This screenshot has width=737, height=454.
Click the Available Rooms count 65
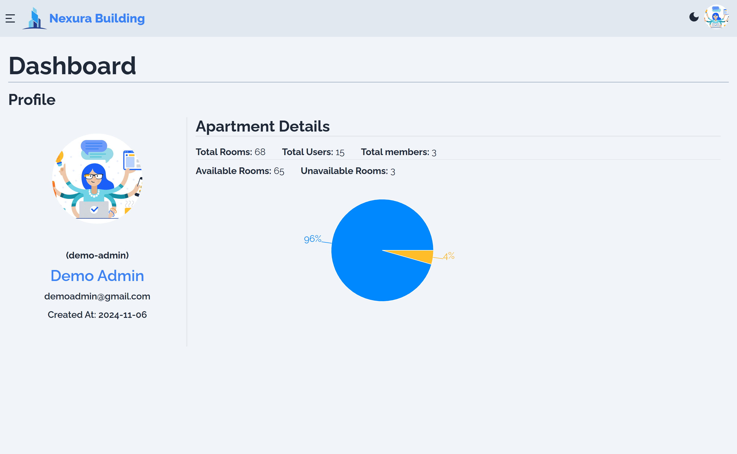tap(279, 171)
